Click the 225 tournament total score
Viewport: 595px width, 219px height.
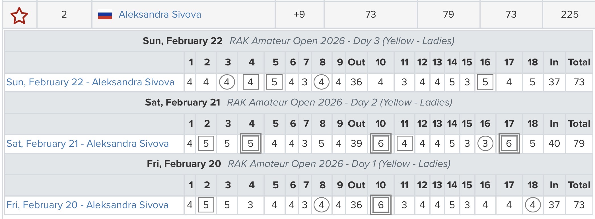[569, 15]
